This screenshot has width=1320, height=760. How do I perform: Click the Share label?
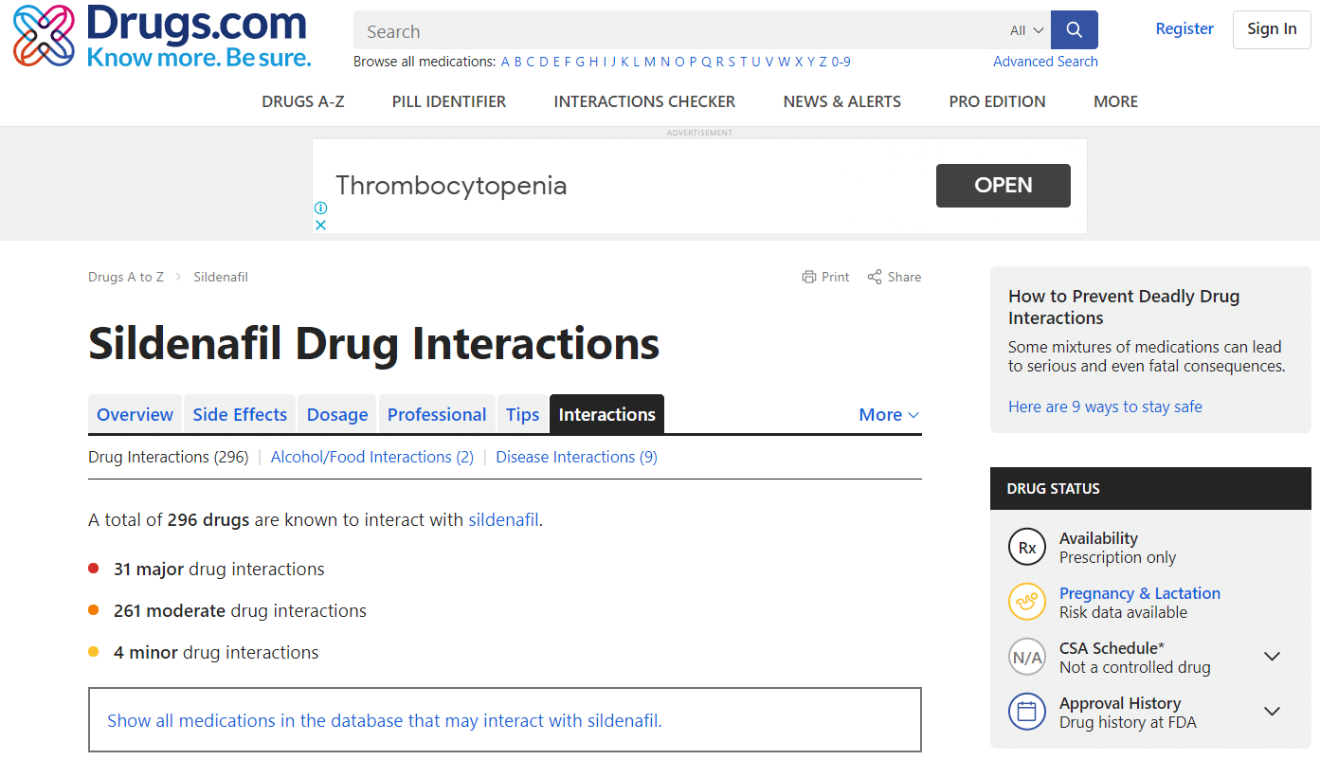pos(904,277)
